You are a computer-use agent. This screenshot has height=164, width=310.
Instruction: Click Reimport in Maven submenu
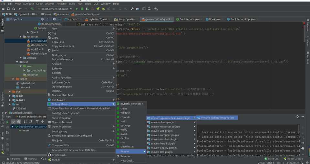point(131,156)
